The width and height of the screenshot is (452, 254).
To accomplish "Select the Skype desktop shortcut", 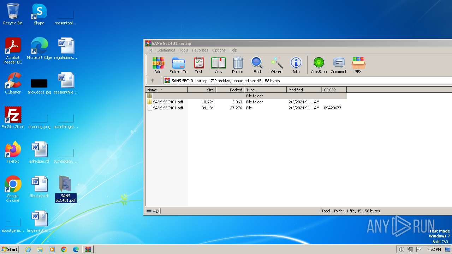I will pyautogui.click(x=39, y=14).
